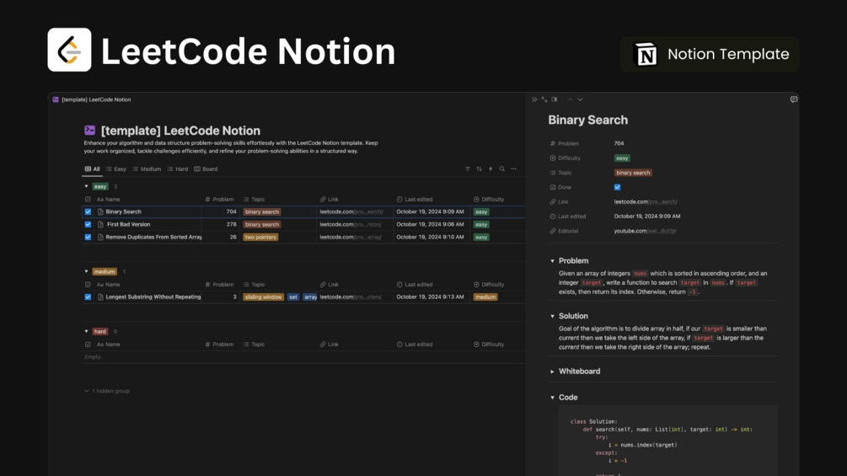The width and height of the screenshot is (847, 476).
Task: Uncheck the Longest Substring Without Repeating checkbox
Action: (88, 297)
